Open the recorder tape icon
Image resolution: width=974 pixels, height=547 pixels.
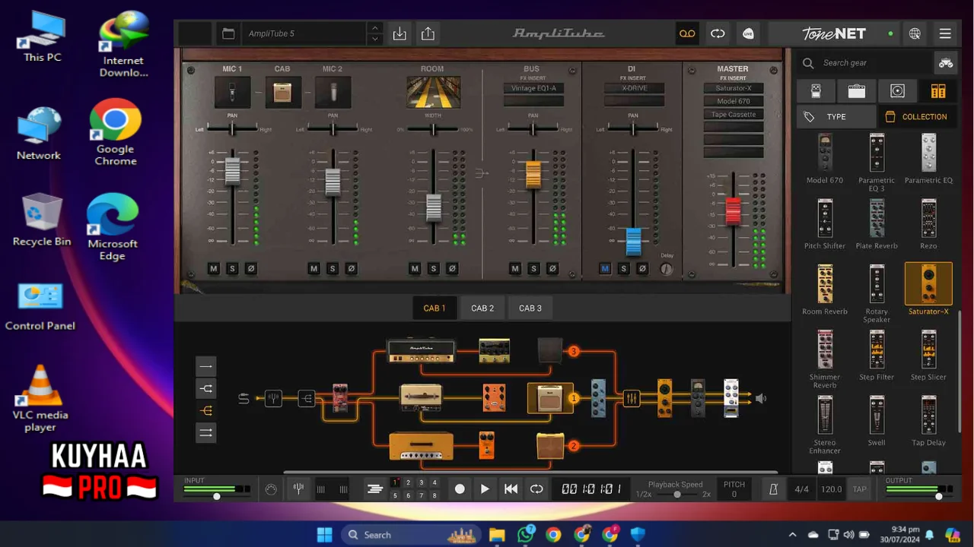pyautogui.click(x=687, y=33)
